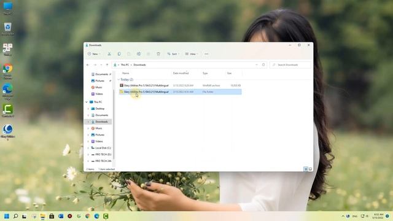Show hidden system tray icons

point(343,216)
